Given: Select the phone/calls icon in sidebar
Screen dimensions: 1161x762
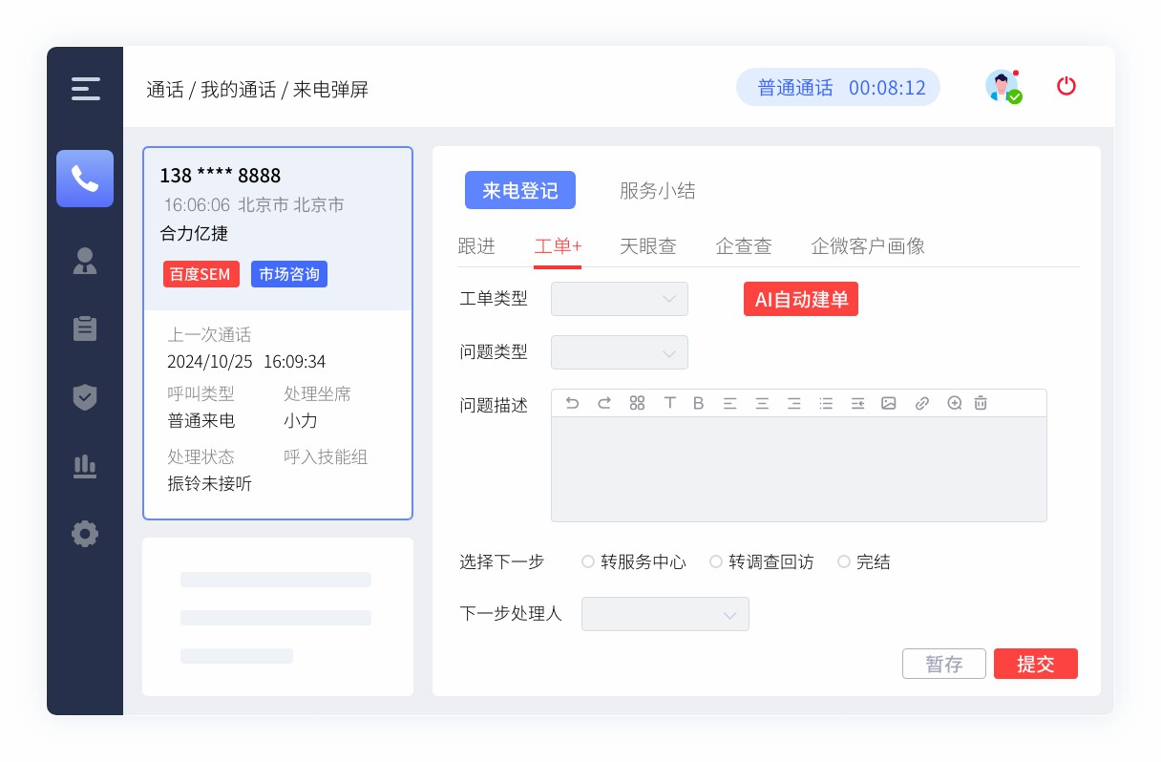Looking at the screenshot, I should tap(85, 179).
